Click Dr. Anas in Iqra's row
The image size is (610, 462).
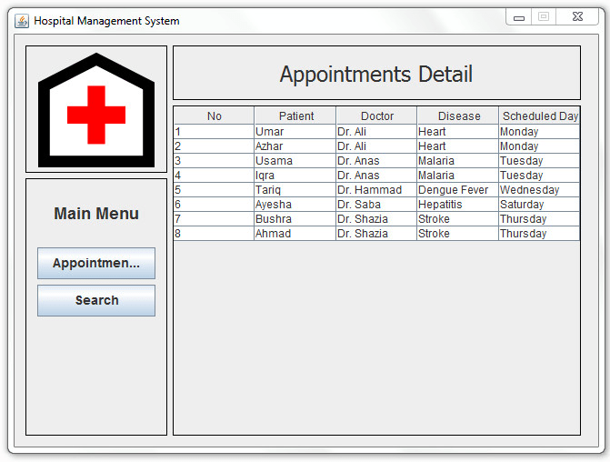(376, 176)
